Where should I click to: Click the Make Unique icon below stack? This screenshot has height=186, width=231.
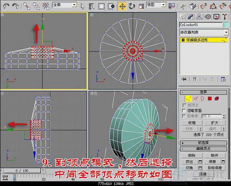[x=205, y=79]
